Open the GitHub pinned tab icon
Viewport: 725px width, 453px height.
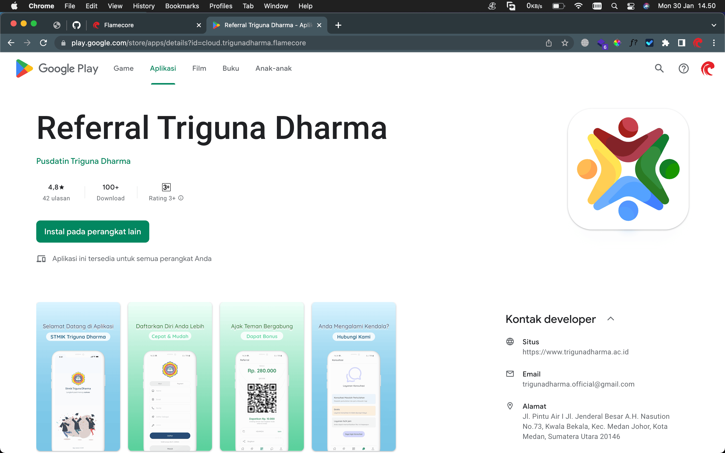point(76,25)
